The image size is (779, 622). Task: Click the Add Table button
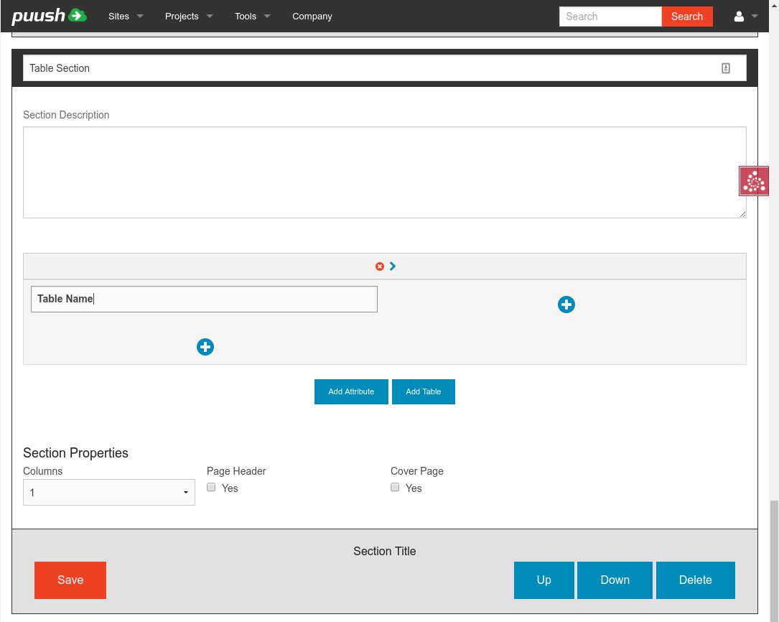(x=423, y=391)
